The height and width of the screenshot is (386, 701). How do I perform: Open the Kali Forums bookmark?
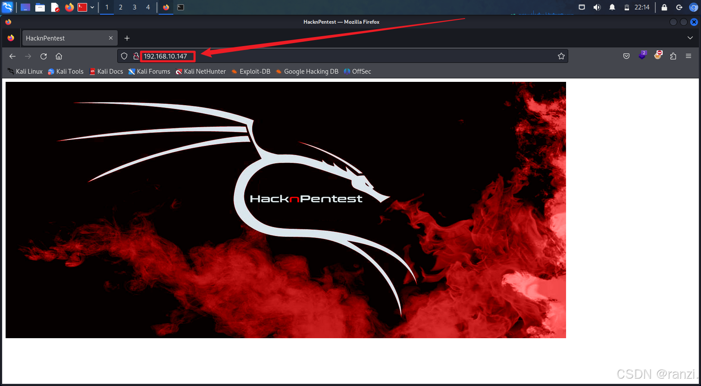[x=149, y=72]
